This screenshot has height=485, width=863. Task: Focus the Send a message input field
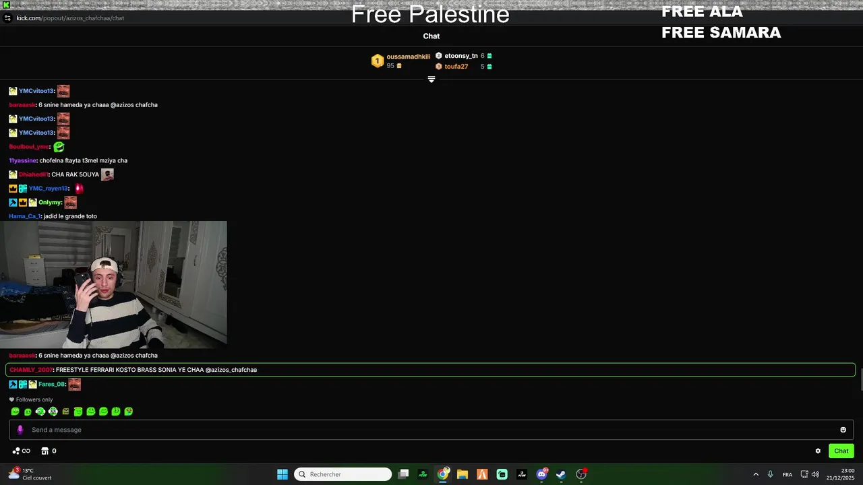431,430
